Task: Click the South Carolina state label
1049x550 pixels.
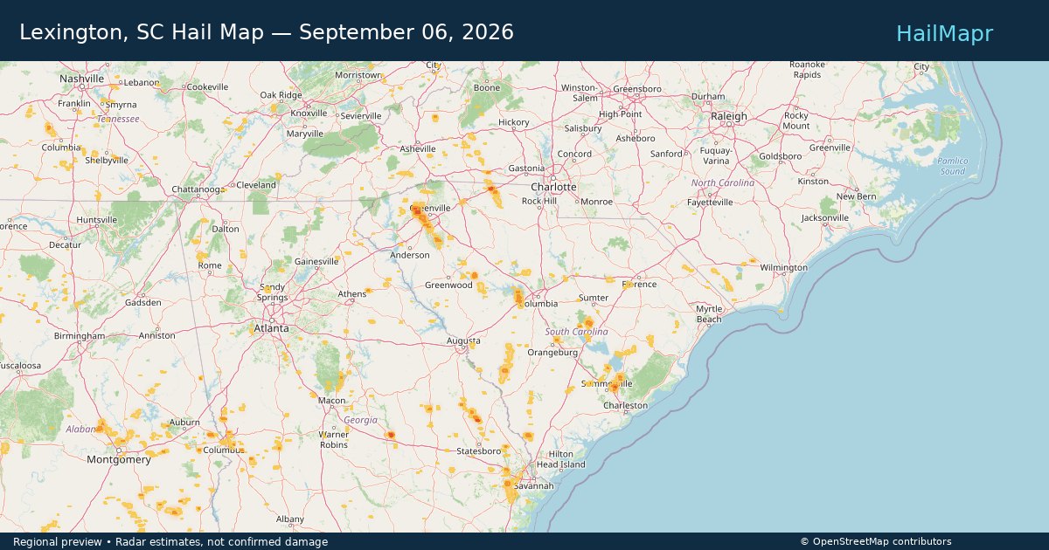Action: (576, 333)
